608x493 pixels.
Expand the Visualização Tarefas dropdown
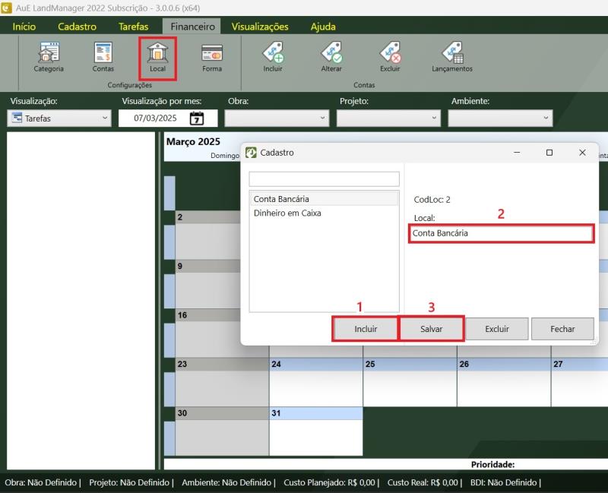coord(59,119)
